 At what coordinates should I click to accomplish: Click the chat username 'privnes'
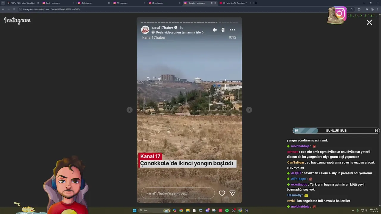pos(293,152)
